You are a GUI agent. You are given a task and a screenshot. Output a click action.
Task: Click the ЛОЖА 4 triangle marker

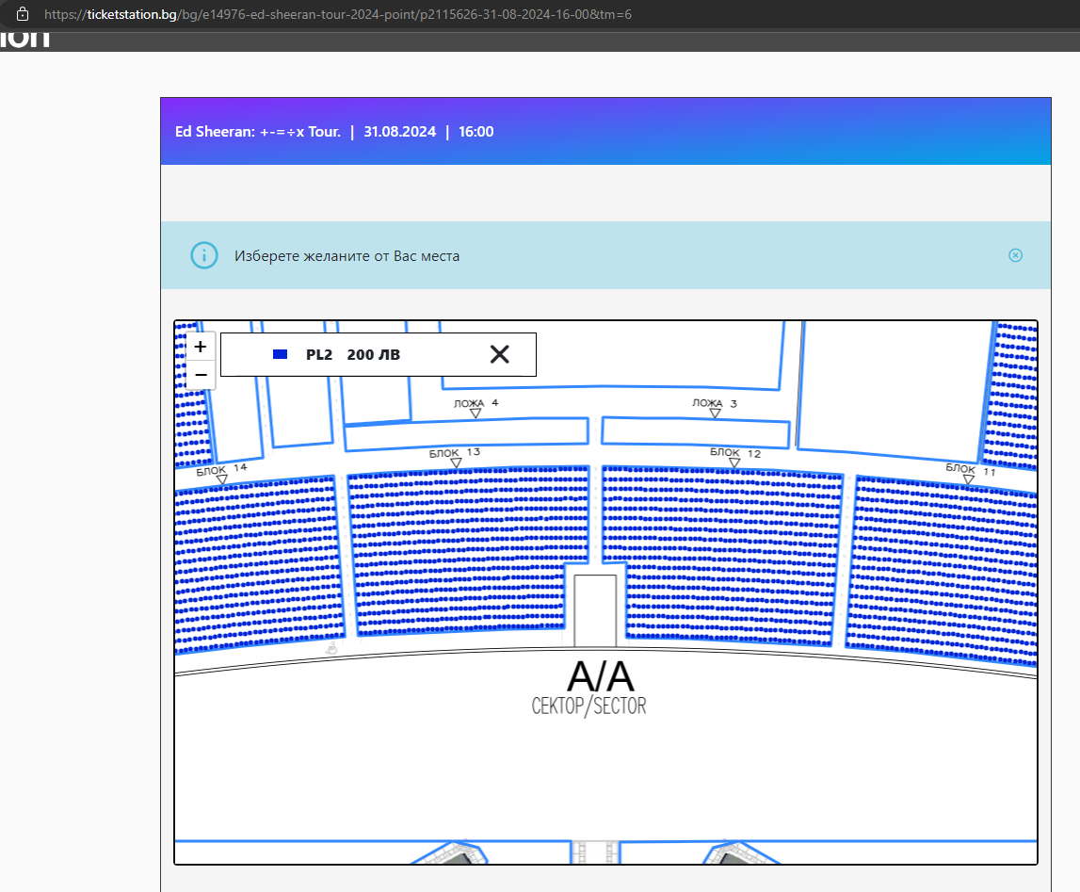(476, 414)
